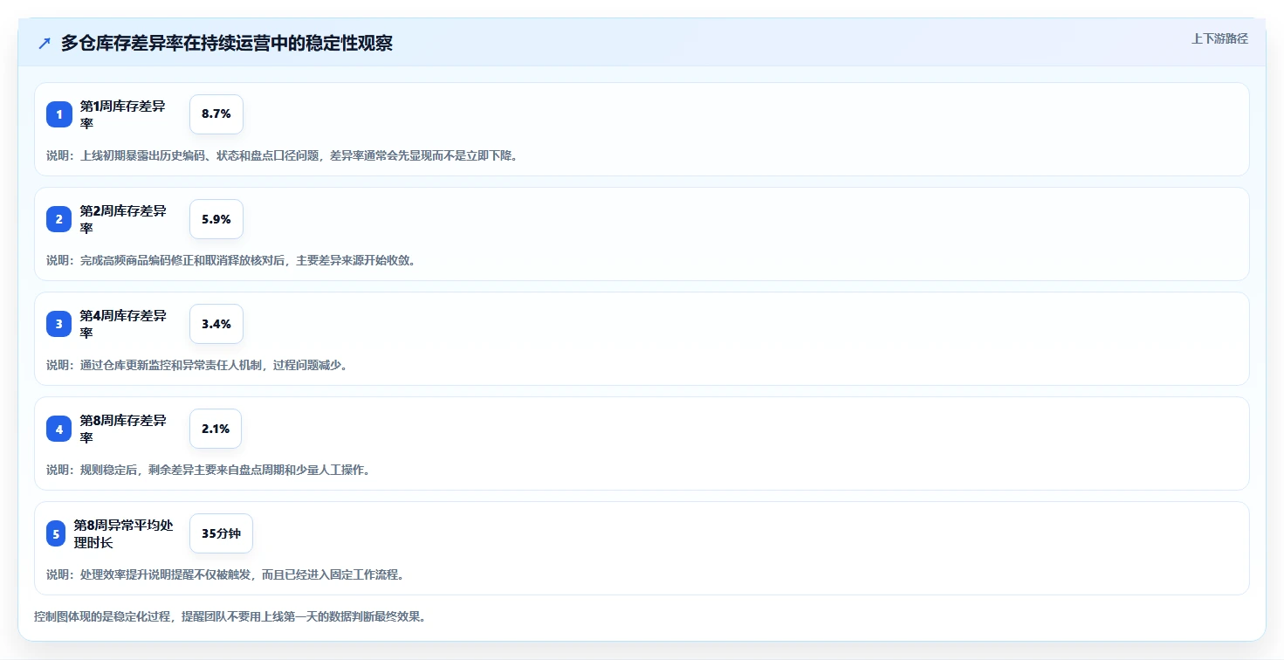Click the 上下游路径 label in header
Viewport: 1284px width, 660px height.
(1219, 38)
